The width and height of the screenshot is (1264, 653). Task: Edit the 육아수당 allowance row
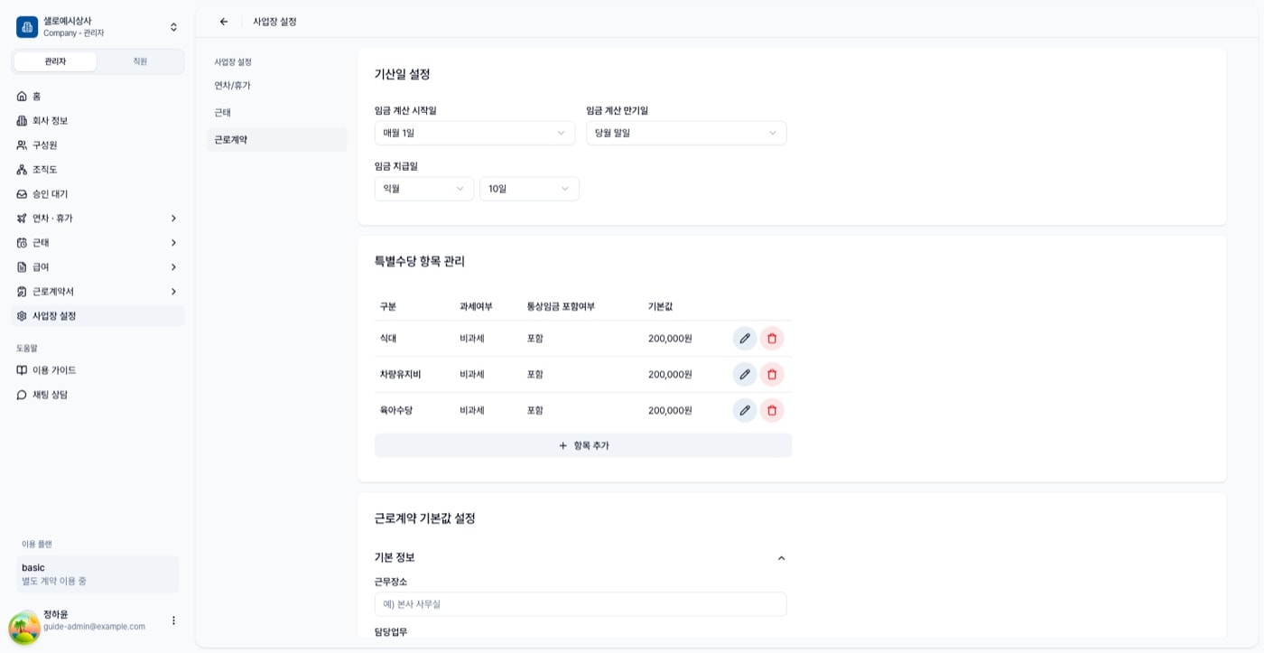click(745, 410)
